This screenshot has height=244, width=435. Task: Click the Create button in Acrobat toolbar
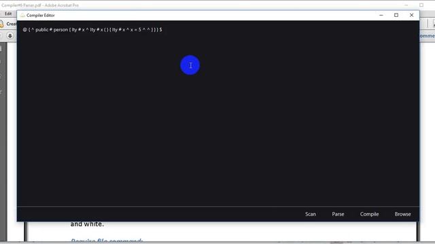tap(8, 24)
